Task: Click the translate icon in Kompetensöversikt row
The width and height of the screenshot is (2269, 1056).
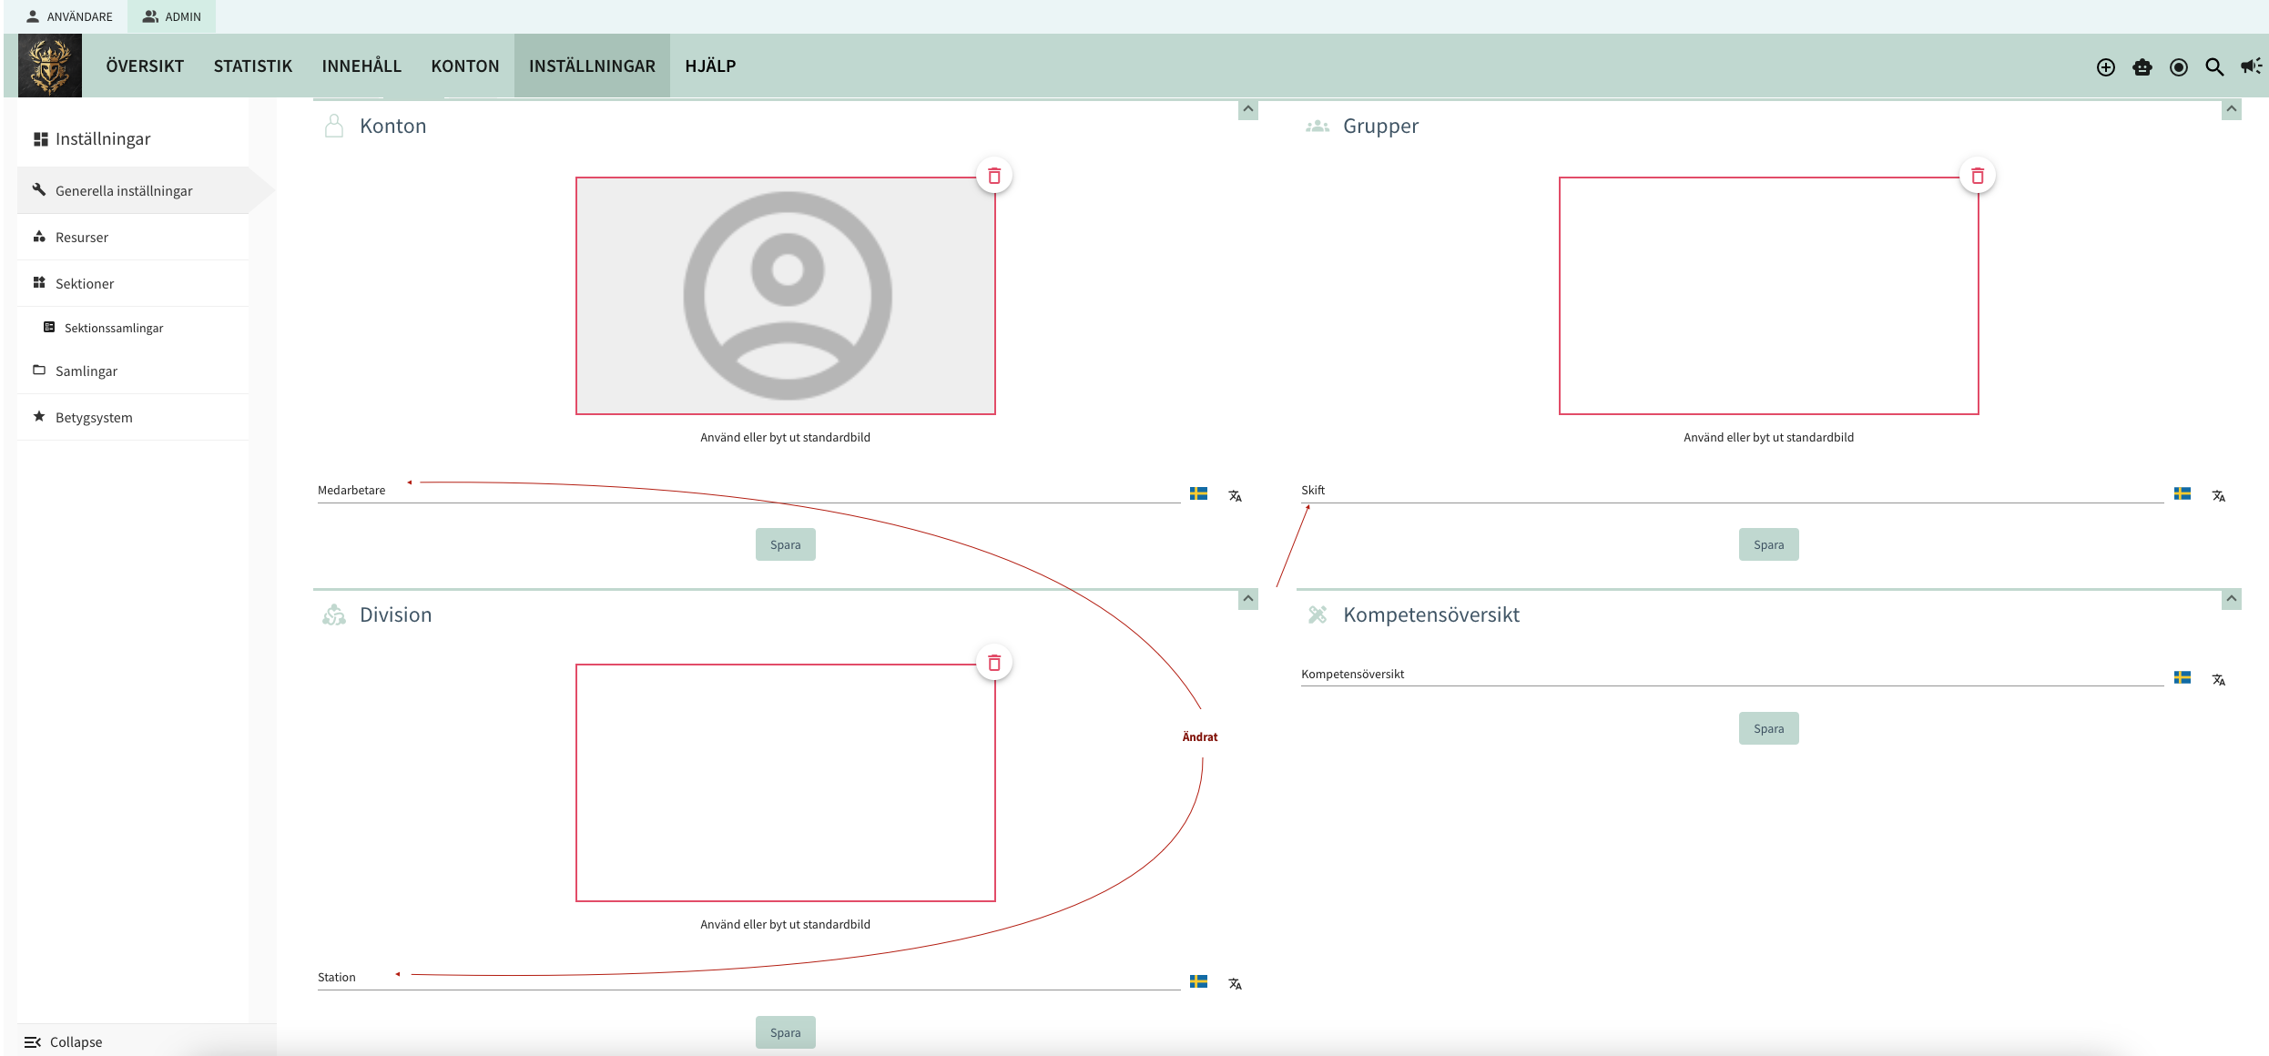Action: coord(2218,680)
